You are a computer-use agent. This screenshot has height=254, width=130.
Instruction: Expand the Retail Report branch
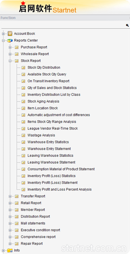click(10, 203)
